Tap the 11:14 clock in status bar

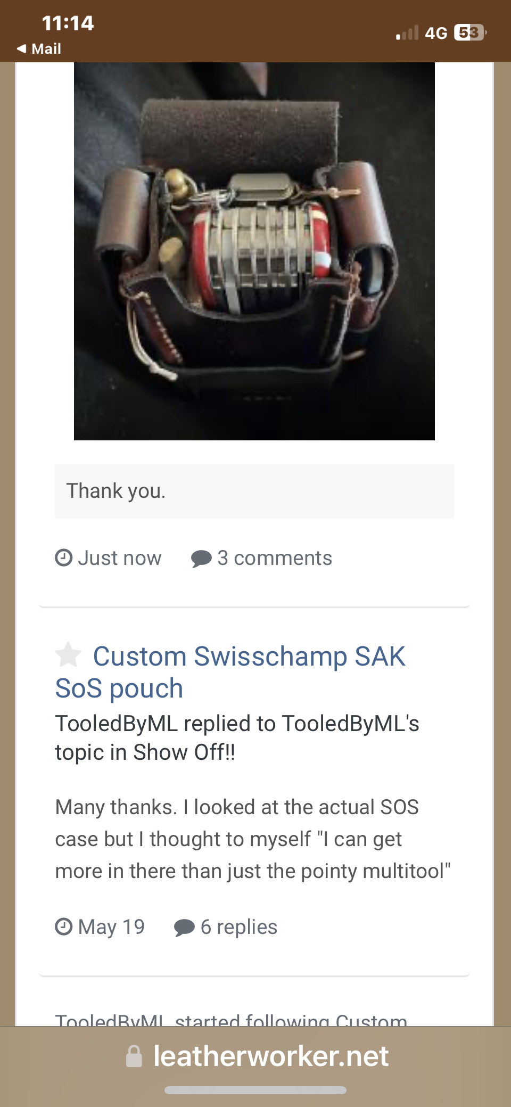pyautogui.click(x=68, y=23)
